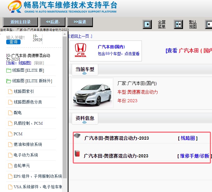Viewport: 212px width, 192px height.
Task: Open VSA 系统部件 tree item
Action: coord(38,187)
